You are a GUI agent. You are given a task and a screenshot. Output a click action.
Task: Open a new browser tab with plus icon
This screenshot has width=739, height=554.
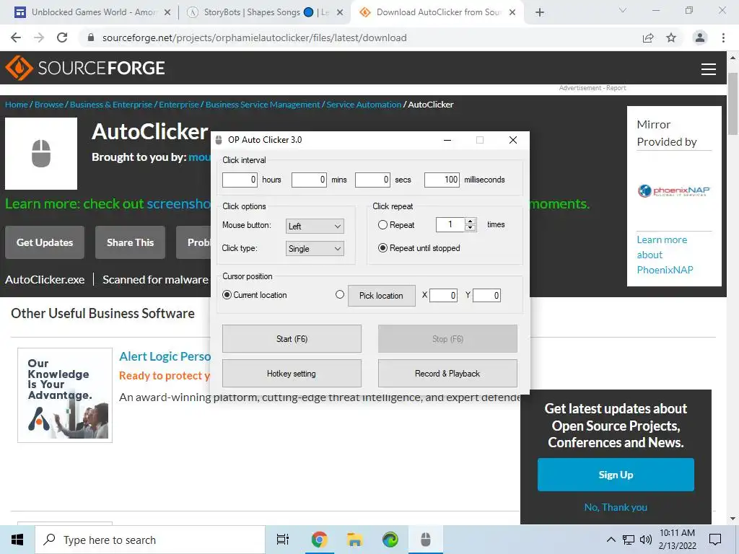tap(540, 12)
